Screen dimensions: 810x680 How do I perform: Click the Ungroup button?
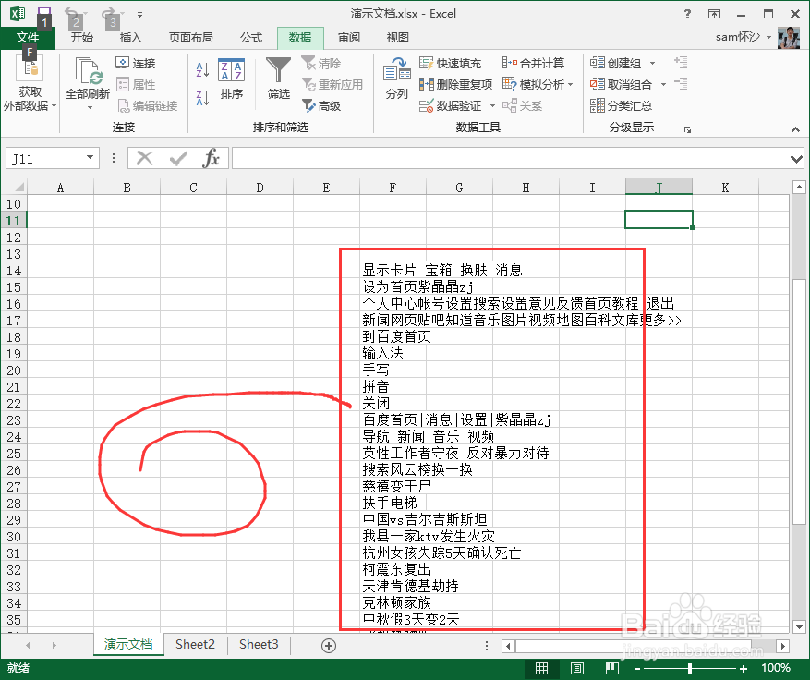pos(621,84)
